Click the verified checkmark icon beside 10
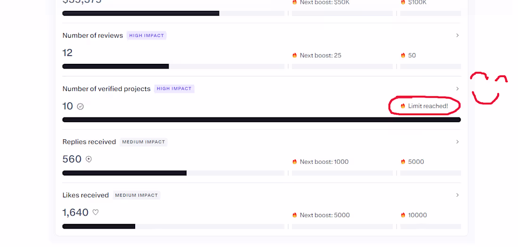The image size is (518, 247). pyautogui.click(x=80, y=107)
